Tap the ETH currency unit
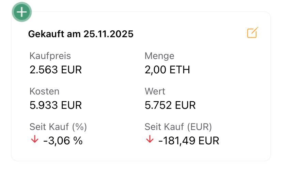Viewport: 282px width, 174px height. (179, 70)
